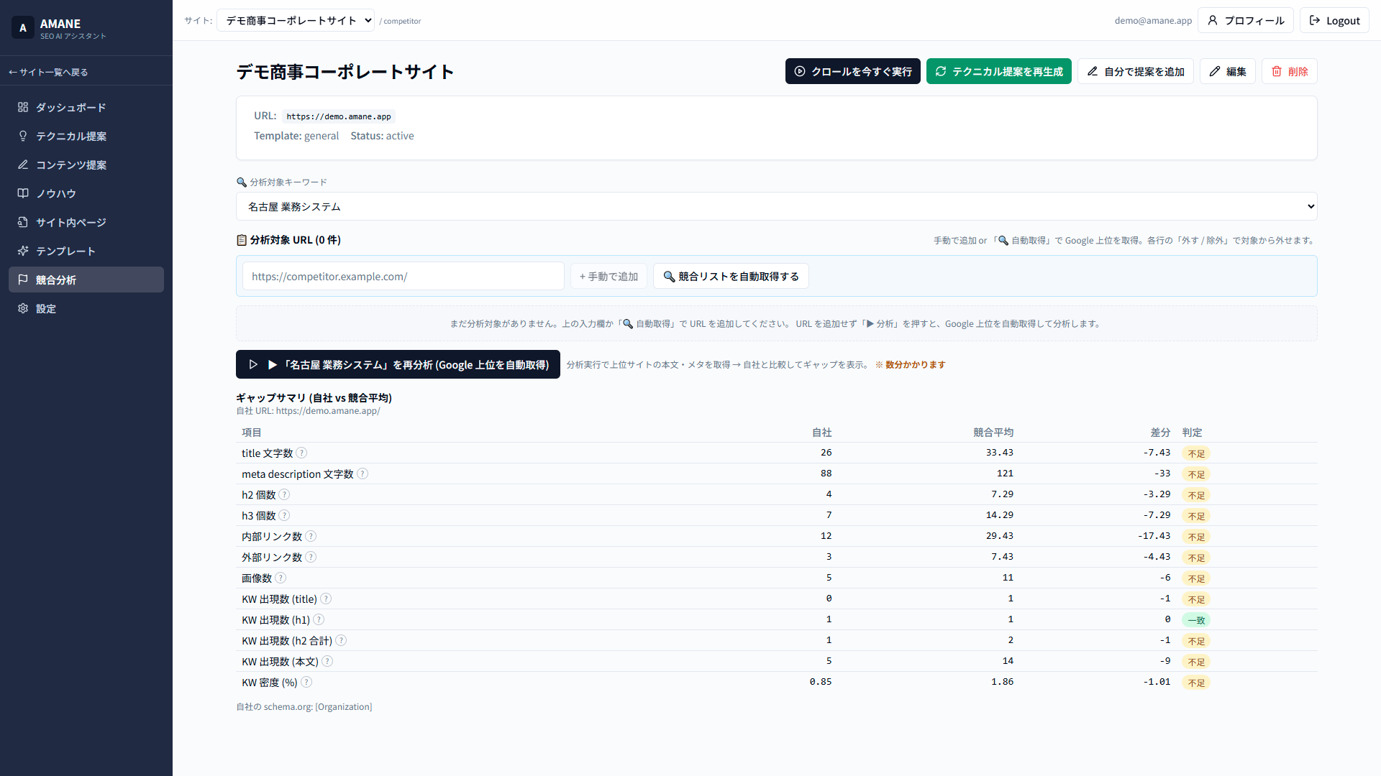This screenshot has height=776, width=1381.
Task: Open ダッシュボード in the sidebar
Action: 86,107
